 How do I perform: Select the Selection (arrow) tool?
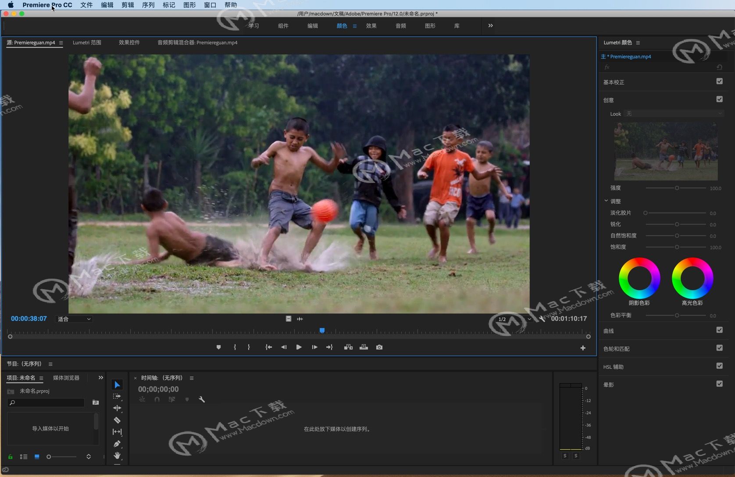(117, 385)
